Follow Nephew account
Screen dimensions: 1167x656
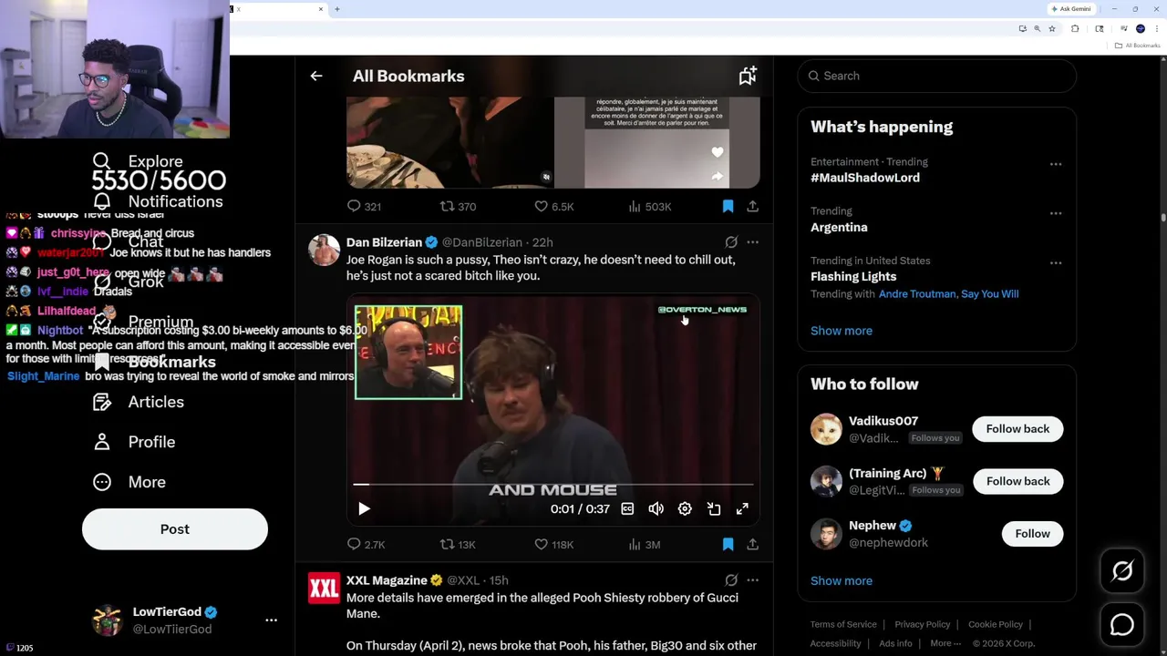[1032, 534]
